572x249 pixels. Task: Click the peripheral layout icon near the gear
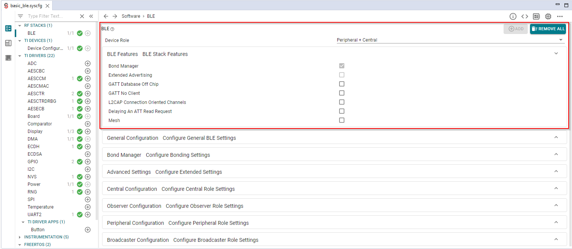point(536,16)
